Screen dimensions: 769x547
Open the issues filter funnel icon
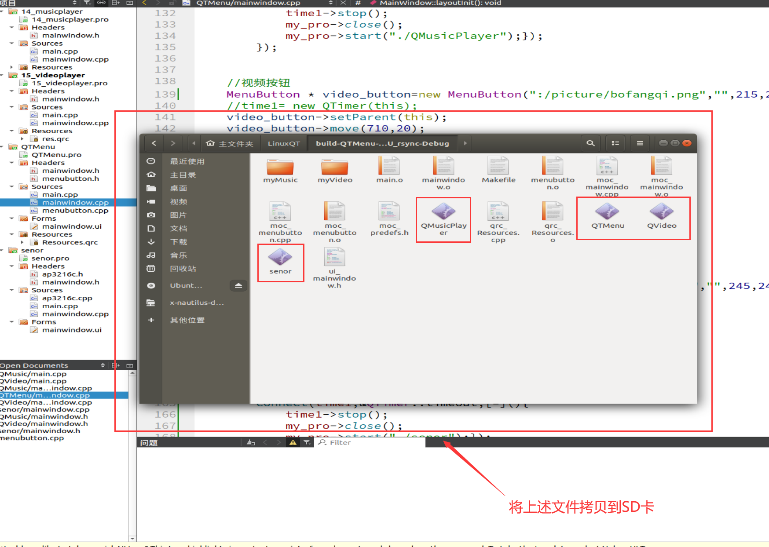[307, 442]
